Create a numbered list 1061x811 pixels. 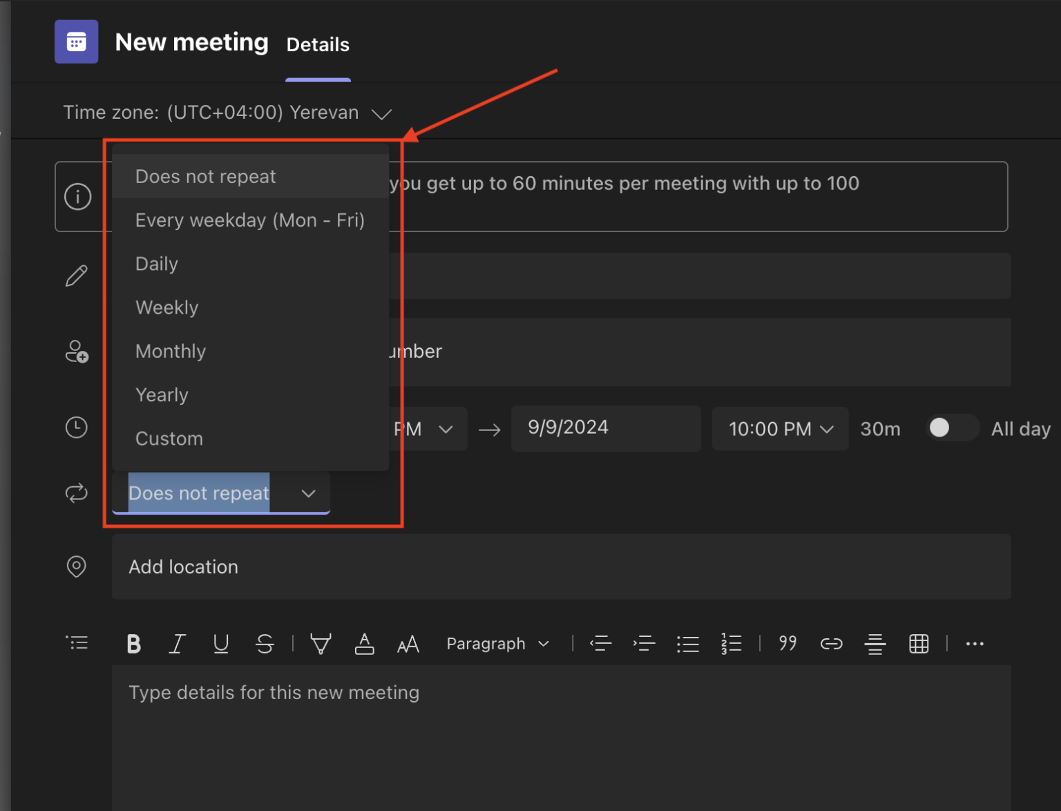pyautogui.click(x=732, y=643)
